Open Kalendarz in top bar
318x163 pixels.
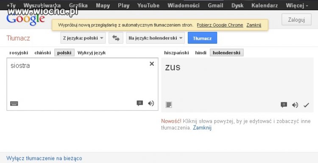pyautogui.click(x=265, y=6)
